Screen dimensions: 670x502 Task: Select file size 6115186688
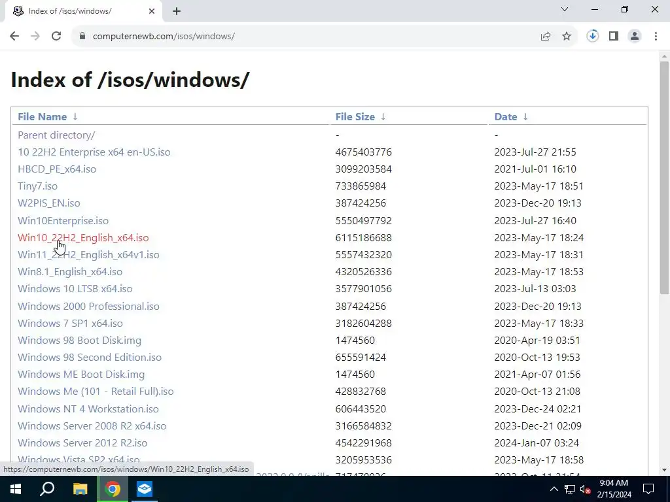[364, 238]
